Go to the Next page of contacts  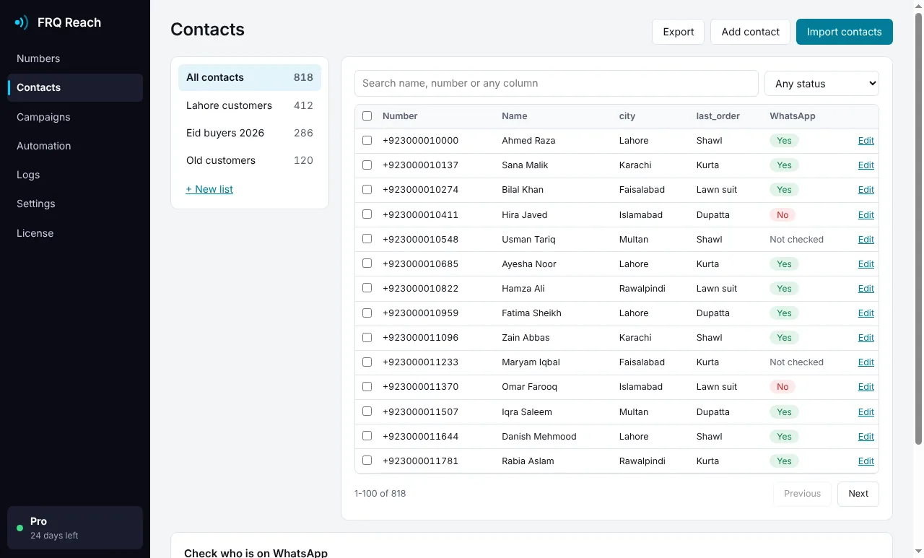tap(858, 494)
